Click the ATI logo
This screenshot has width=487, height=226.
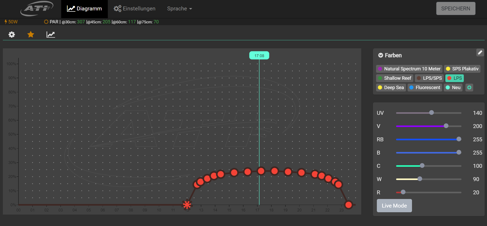coord(37,9)
